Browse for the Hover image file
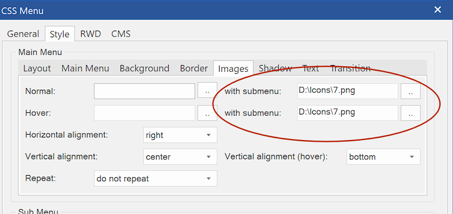 (x=207, y=113)
